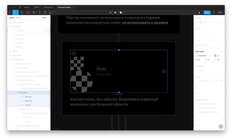Viewport: 232px width, 140px height.
Task: Select the Right part layer
Action: (29, 97)
